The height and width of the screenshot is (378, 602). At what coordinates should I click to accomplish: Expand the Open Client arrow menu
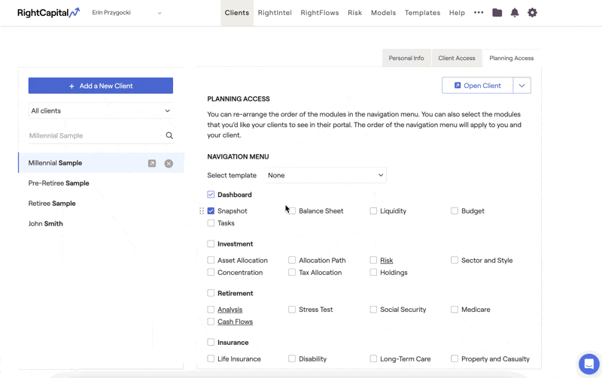pos(521,86)
